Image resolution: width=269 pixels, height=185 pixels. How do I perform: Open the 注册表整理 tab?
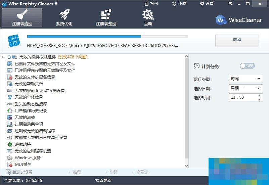(x=106, y=18)
